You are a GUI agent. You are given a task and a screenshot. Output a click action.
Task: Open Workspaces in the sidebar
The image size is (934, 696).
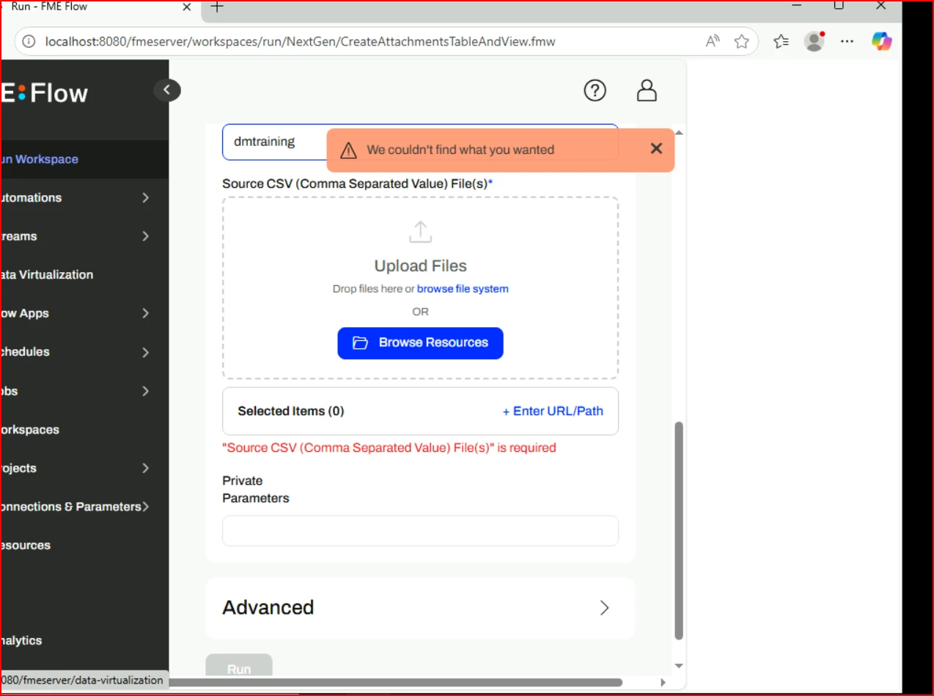click(x=29, y=430)
